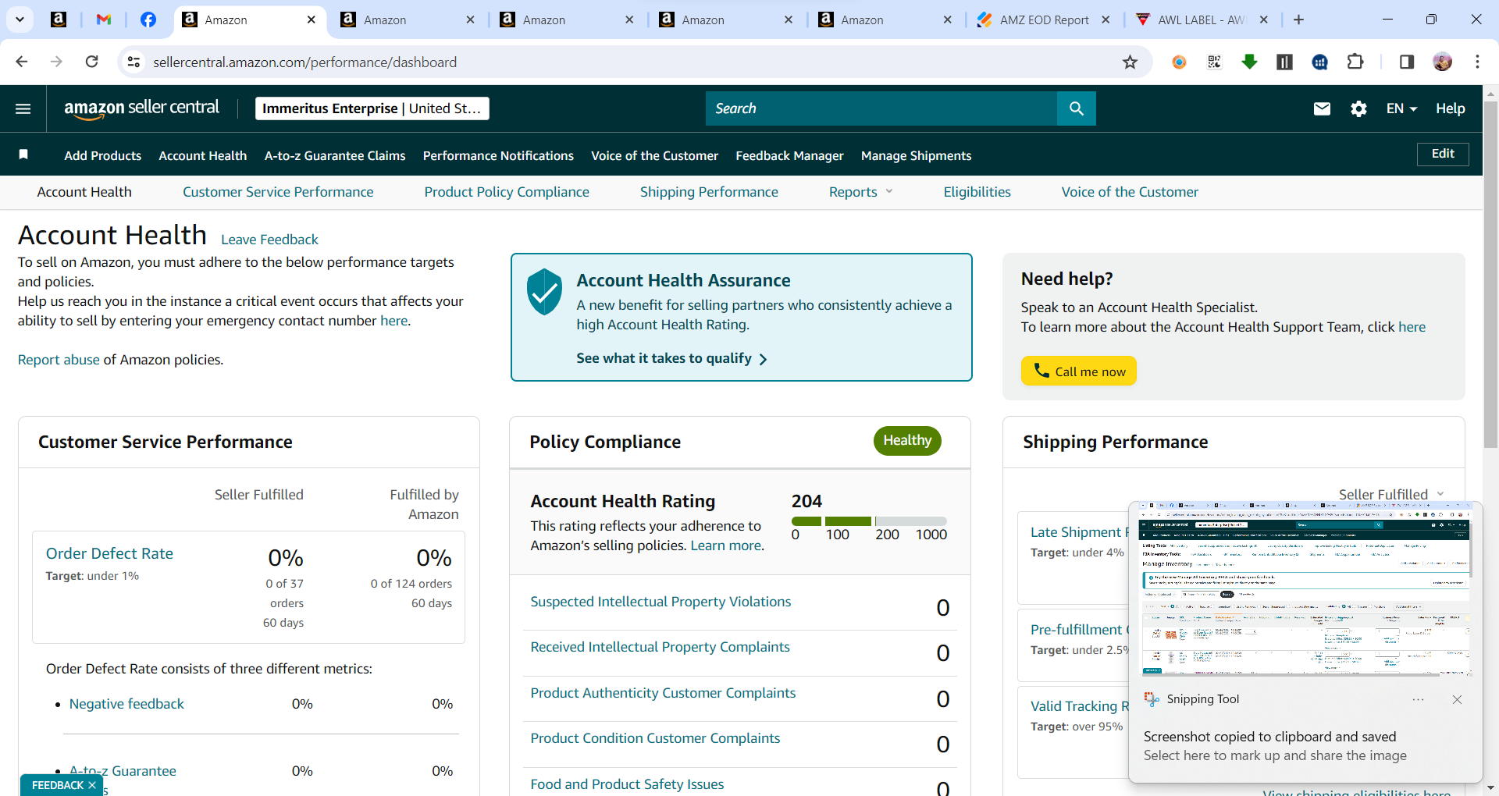The width and height of the screenshot is (1499, 796).
Task: Click the Report abuse link
Action: 59,360
